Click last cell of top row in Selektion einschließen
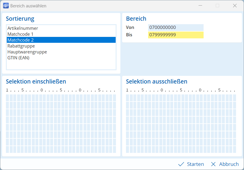Image resolution: width=244 pixels, height=170 pixels. (x=114, y=98)
